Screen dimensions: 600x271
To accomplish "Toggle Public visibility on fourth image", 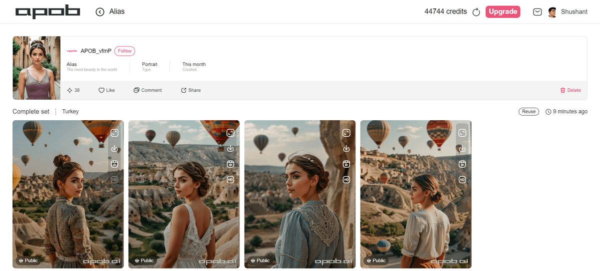I will pyautogui.click(x=376, y=261).
